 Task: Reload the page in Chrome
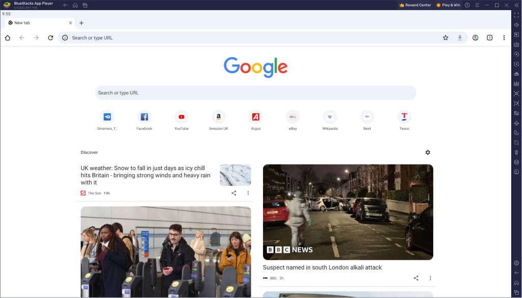point(50,38)
